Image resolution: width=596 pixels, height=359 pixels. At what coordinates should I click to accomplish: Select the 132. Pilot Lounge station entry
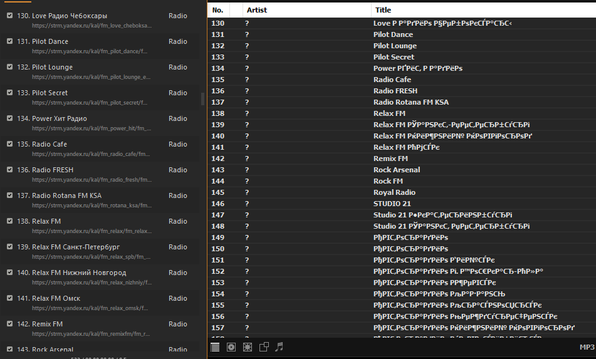100,72
